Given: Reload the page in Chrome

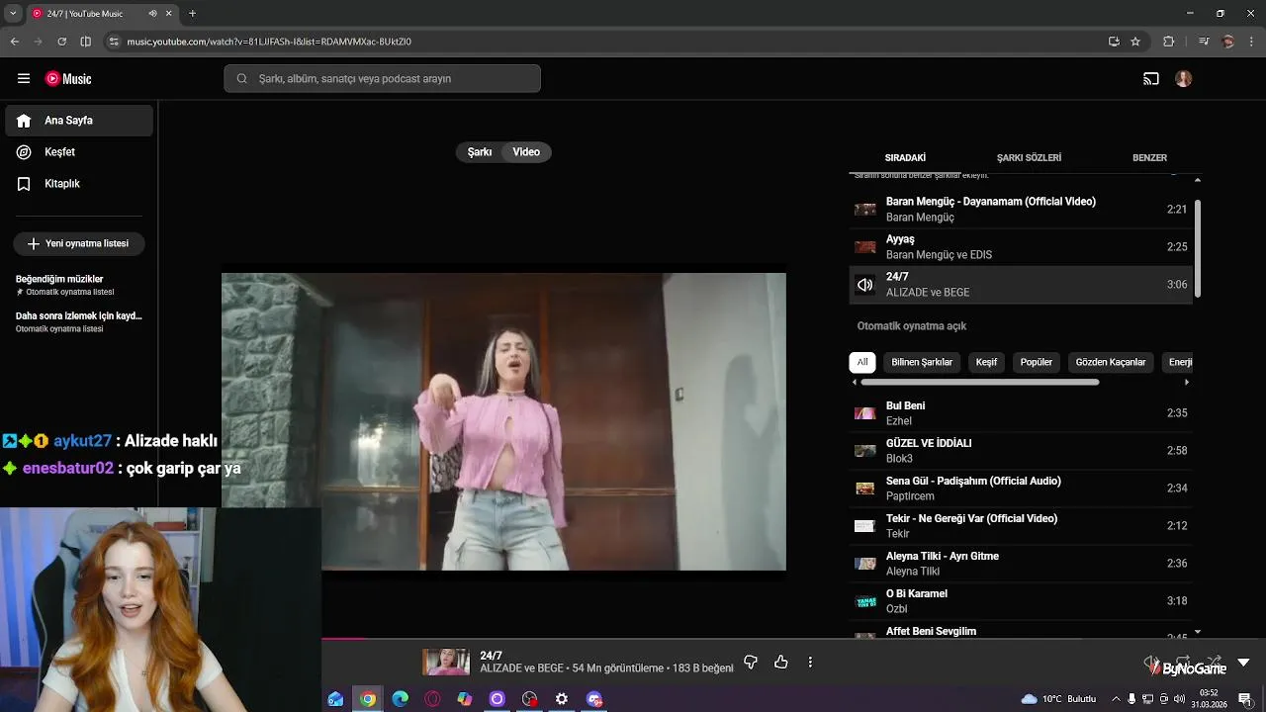Looking at the screenshot, I should coord(61,42).
